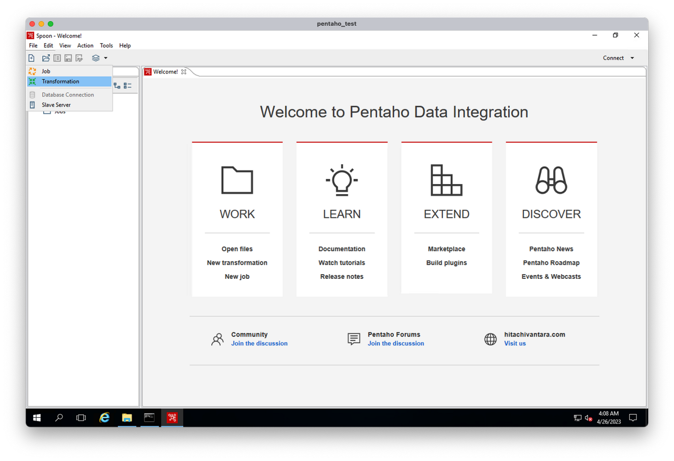The width and height of the screenshot is (674, 461).
Task: Click the Open file toolbar icon
Action: click(46, 58)
